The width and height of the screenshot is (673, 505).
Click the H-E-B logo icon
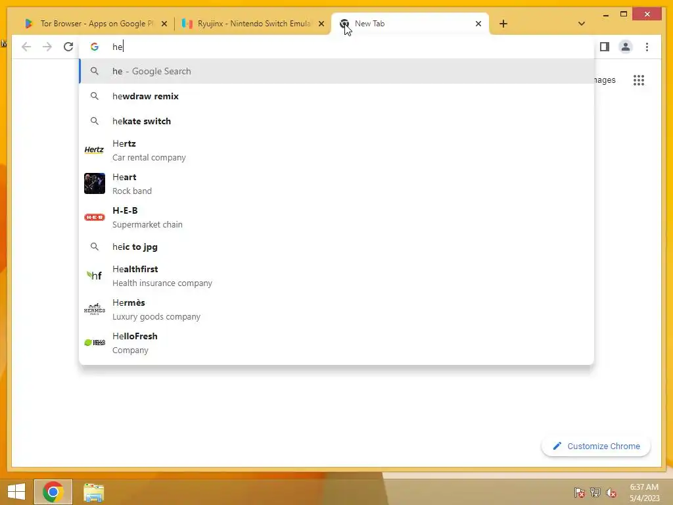(95, 217)
